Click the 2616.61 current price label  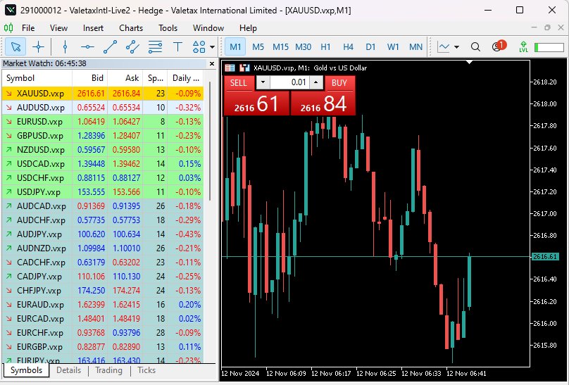coord(545,257)
